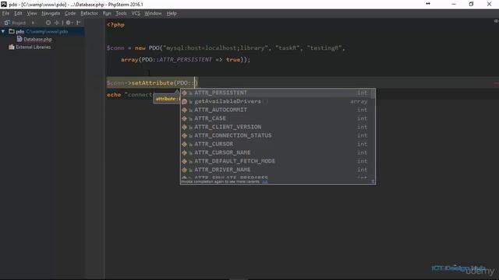Click the constant icon beside ATTR_CURSOR
This screenshot has height=280, width=499.
coord(184,144)
